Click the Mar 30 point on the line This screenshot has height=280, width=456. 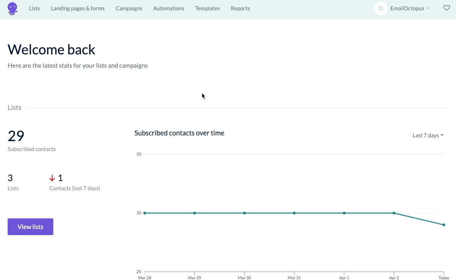point(245,213)
